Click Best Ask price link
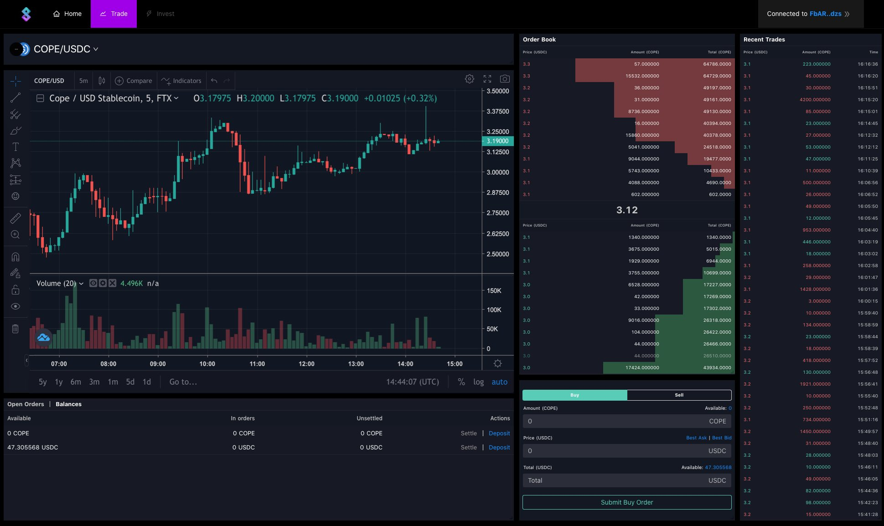The width and height of the screenshot is (884, 526). point(696,438)
